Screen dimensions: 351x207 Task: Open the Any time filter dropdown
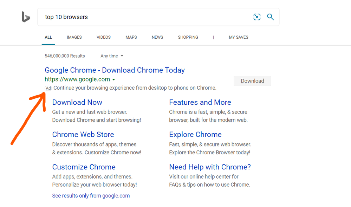pos(112,56)
